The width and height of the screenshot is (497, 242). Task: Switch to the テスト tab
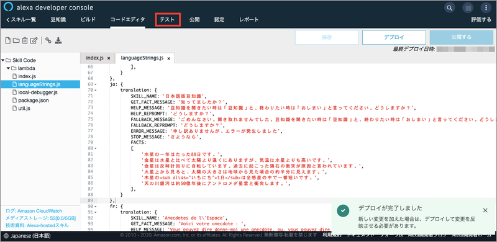click(167, 20)
